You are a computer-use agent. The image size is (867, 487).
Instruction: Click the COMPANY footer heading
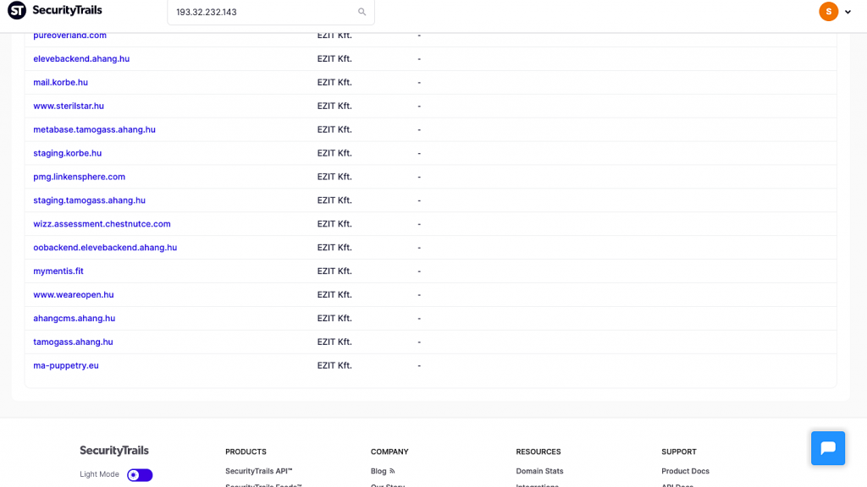389,451
